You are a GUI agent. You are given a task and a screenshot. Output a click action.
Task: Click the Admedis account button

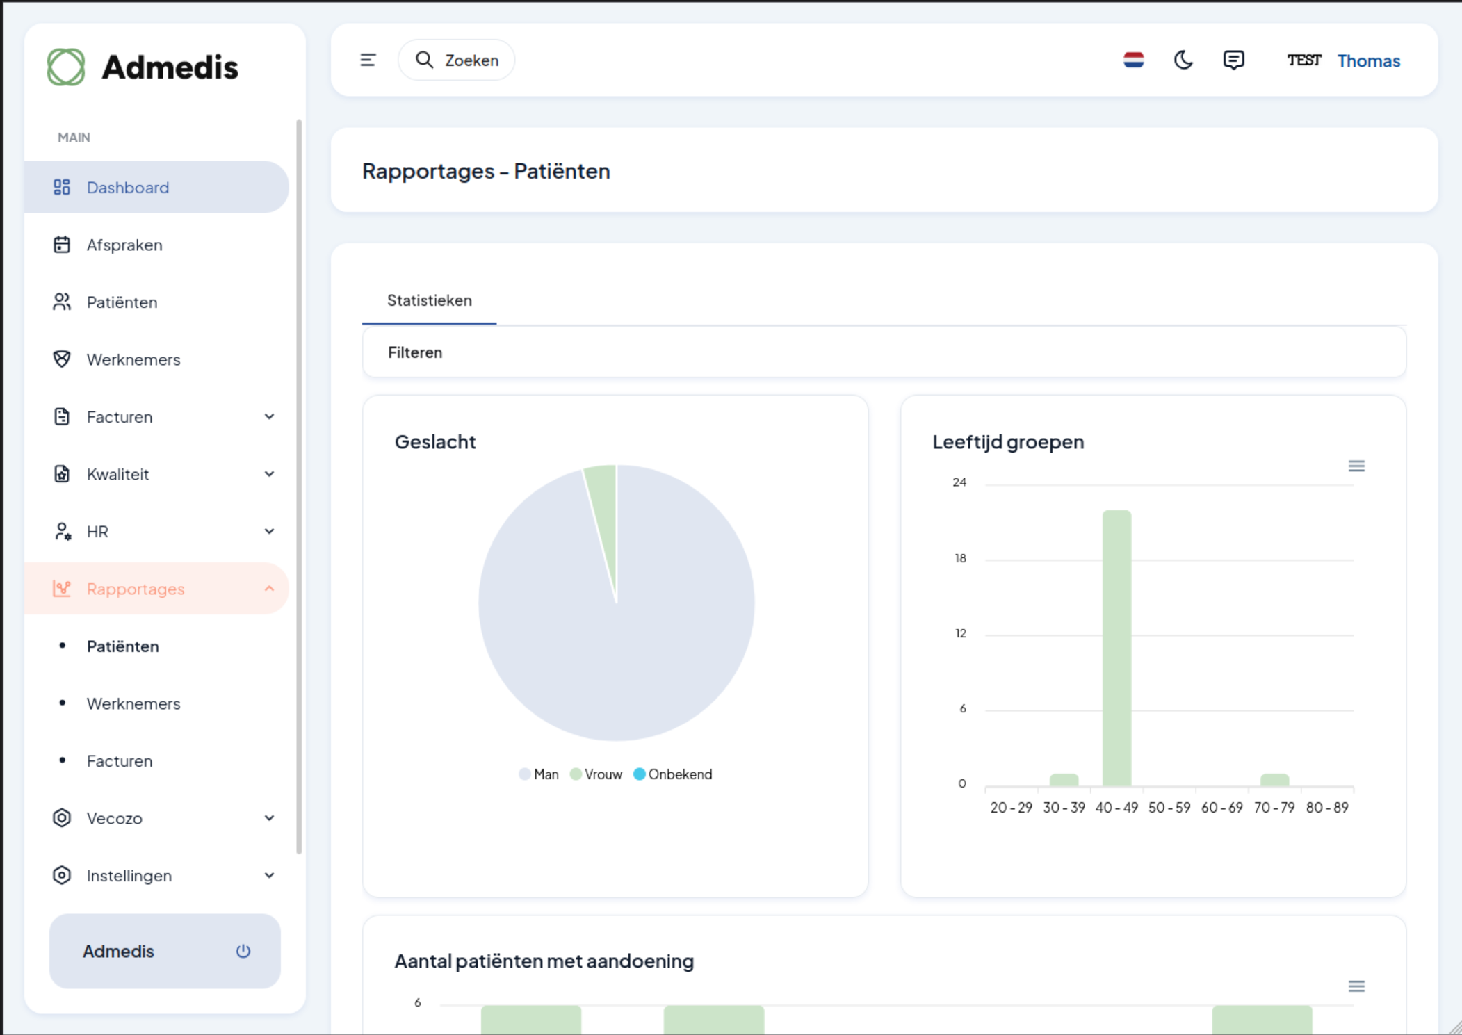coord(165,951)
